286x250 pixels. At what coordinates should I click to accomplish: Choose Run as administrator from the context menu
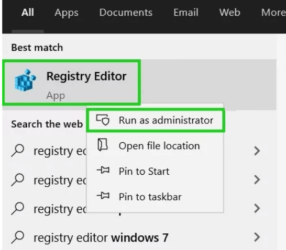coord(156,120)
